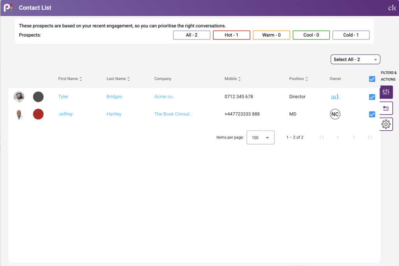Click NC owner avatar for Jeffrey
Image resolution: width=399 pixels, height=266 pixels.
tap(335, 114)
